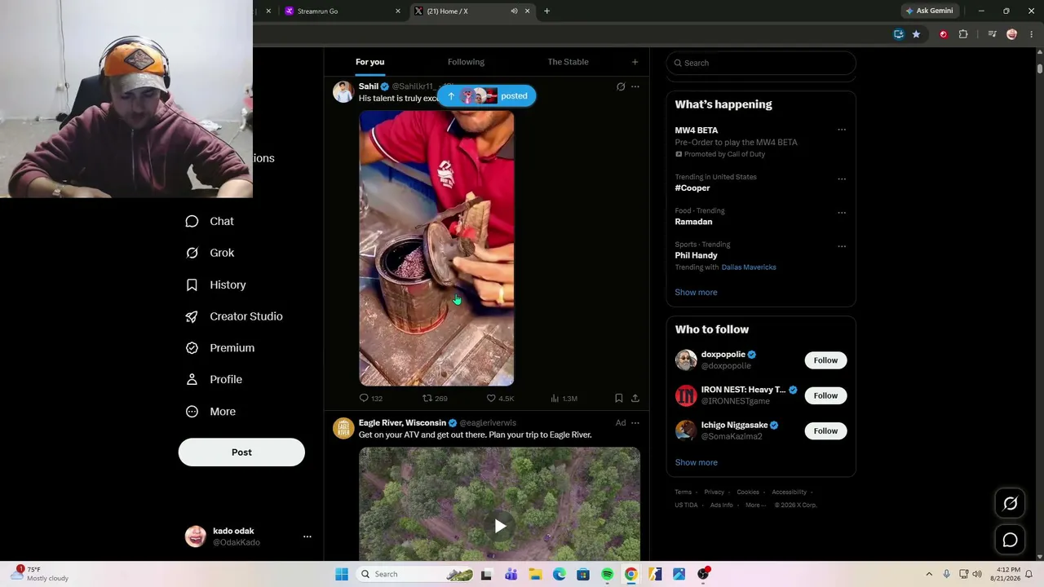Share Sahil's post
This screenshot has width=1044, height=587.
click(x=635, y=398)
